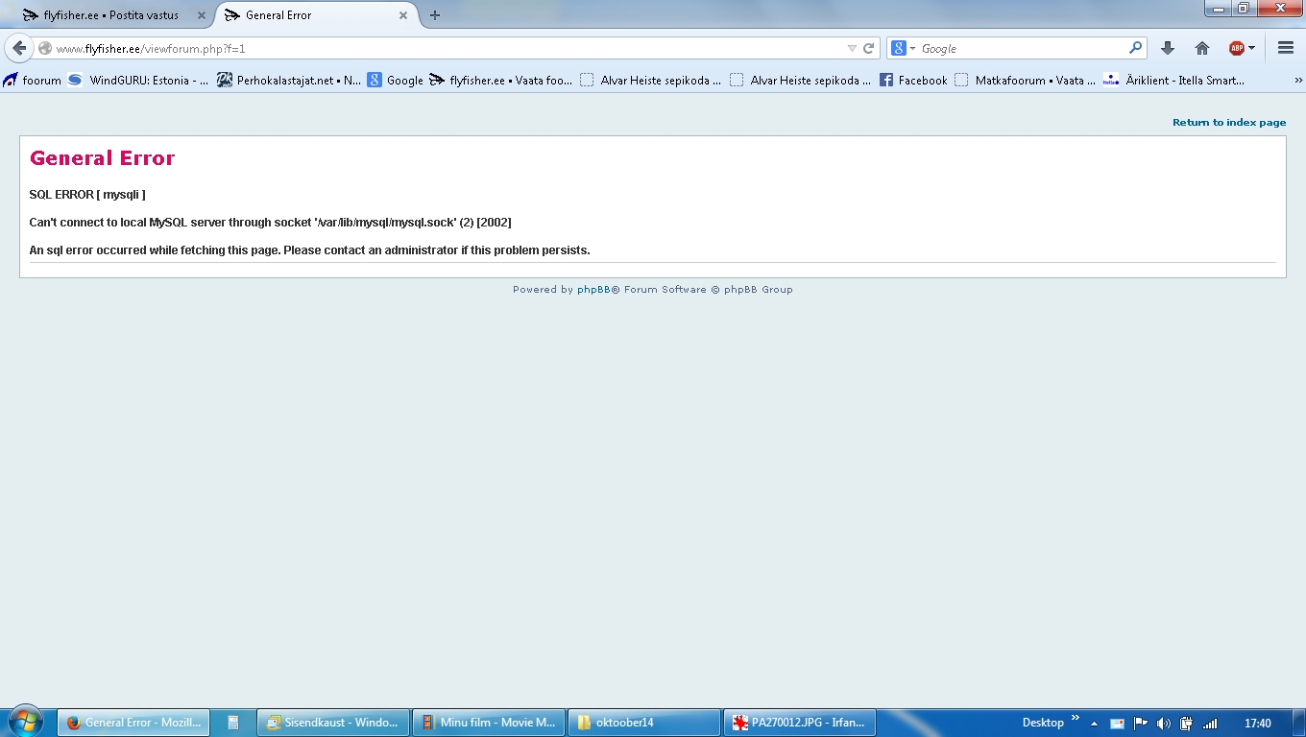This screenshot has width=1306, height=737.
Task: Click the Firefox back arrow button
Action: (19, 48)
